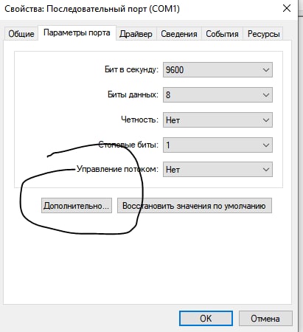Click the Управление потоком label
Viewport: 303px width, 332px height.
[x=117, y=169]
